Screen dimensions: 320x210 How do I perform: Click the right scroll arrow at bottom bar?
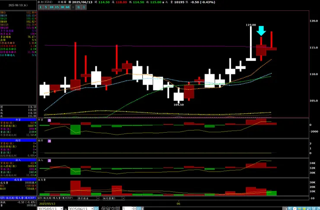point(286,209)
